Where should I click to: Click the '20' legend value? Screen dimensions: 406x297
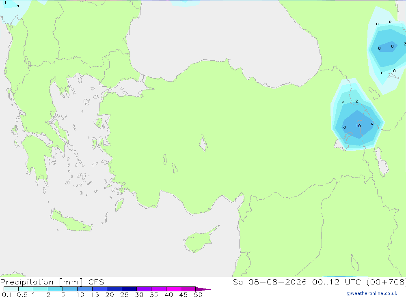point(110,295)
